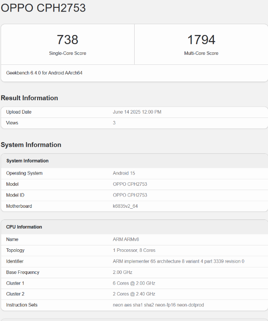
Task: Click the Model row label
Action: 12,184
